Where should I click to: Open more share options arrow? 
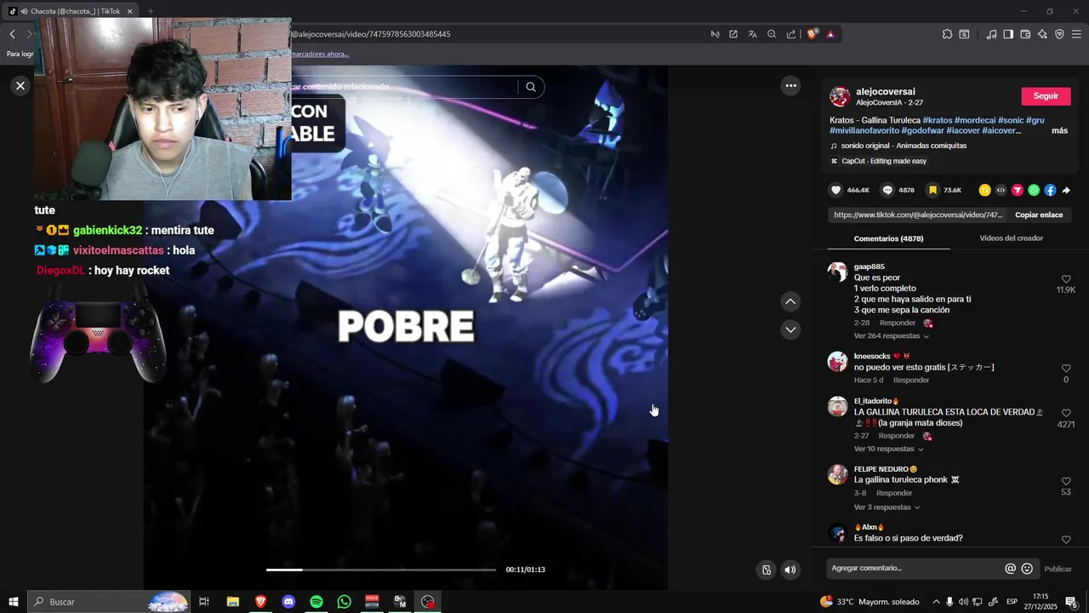pyautogui.click(x=1066, y=190)
